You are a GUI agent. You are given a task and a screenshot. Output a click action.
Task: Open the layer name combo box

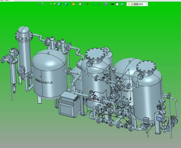click(x=137, y=4)
